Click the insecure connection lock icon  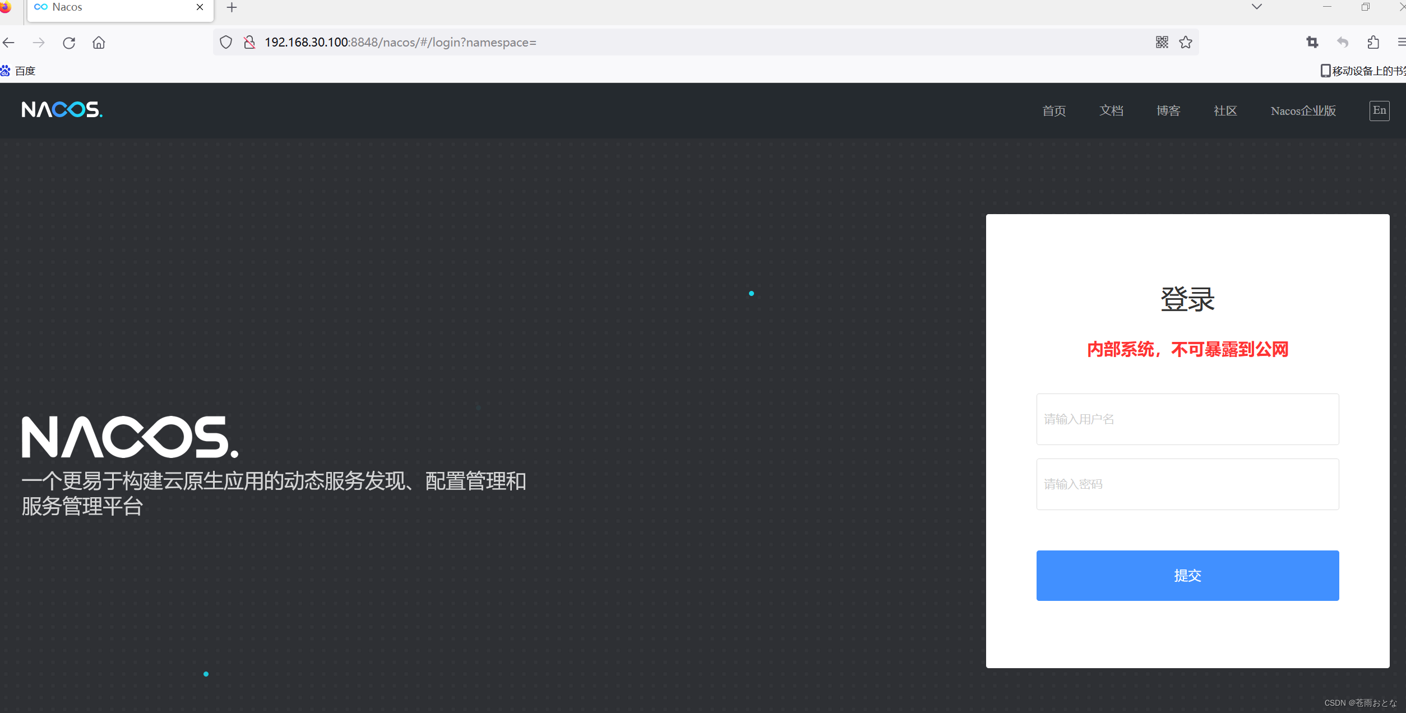coord(249,43)
